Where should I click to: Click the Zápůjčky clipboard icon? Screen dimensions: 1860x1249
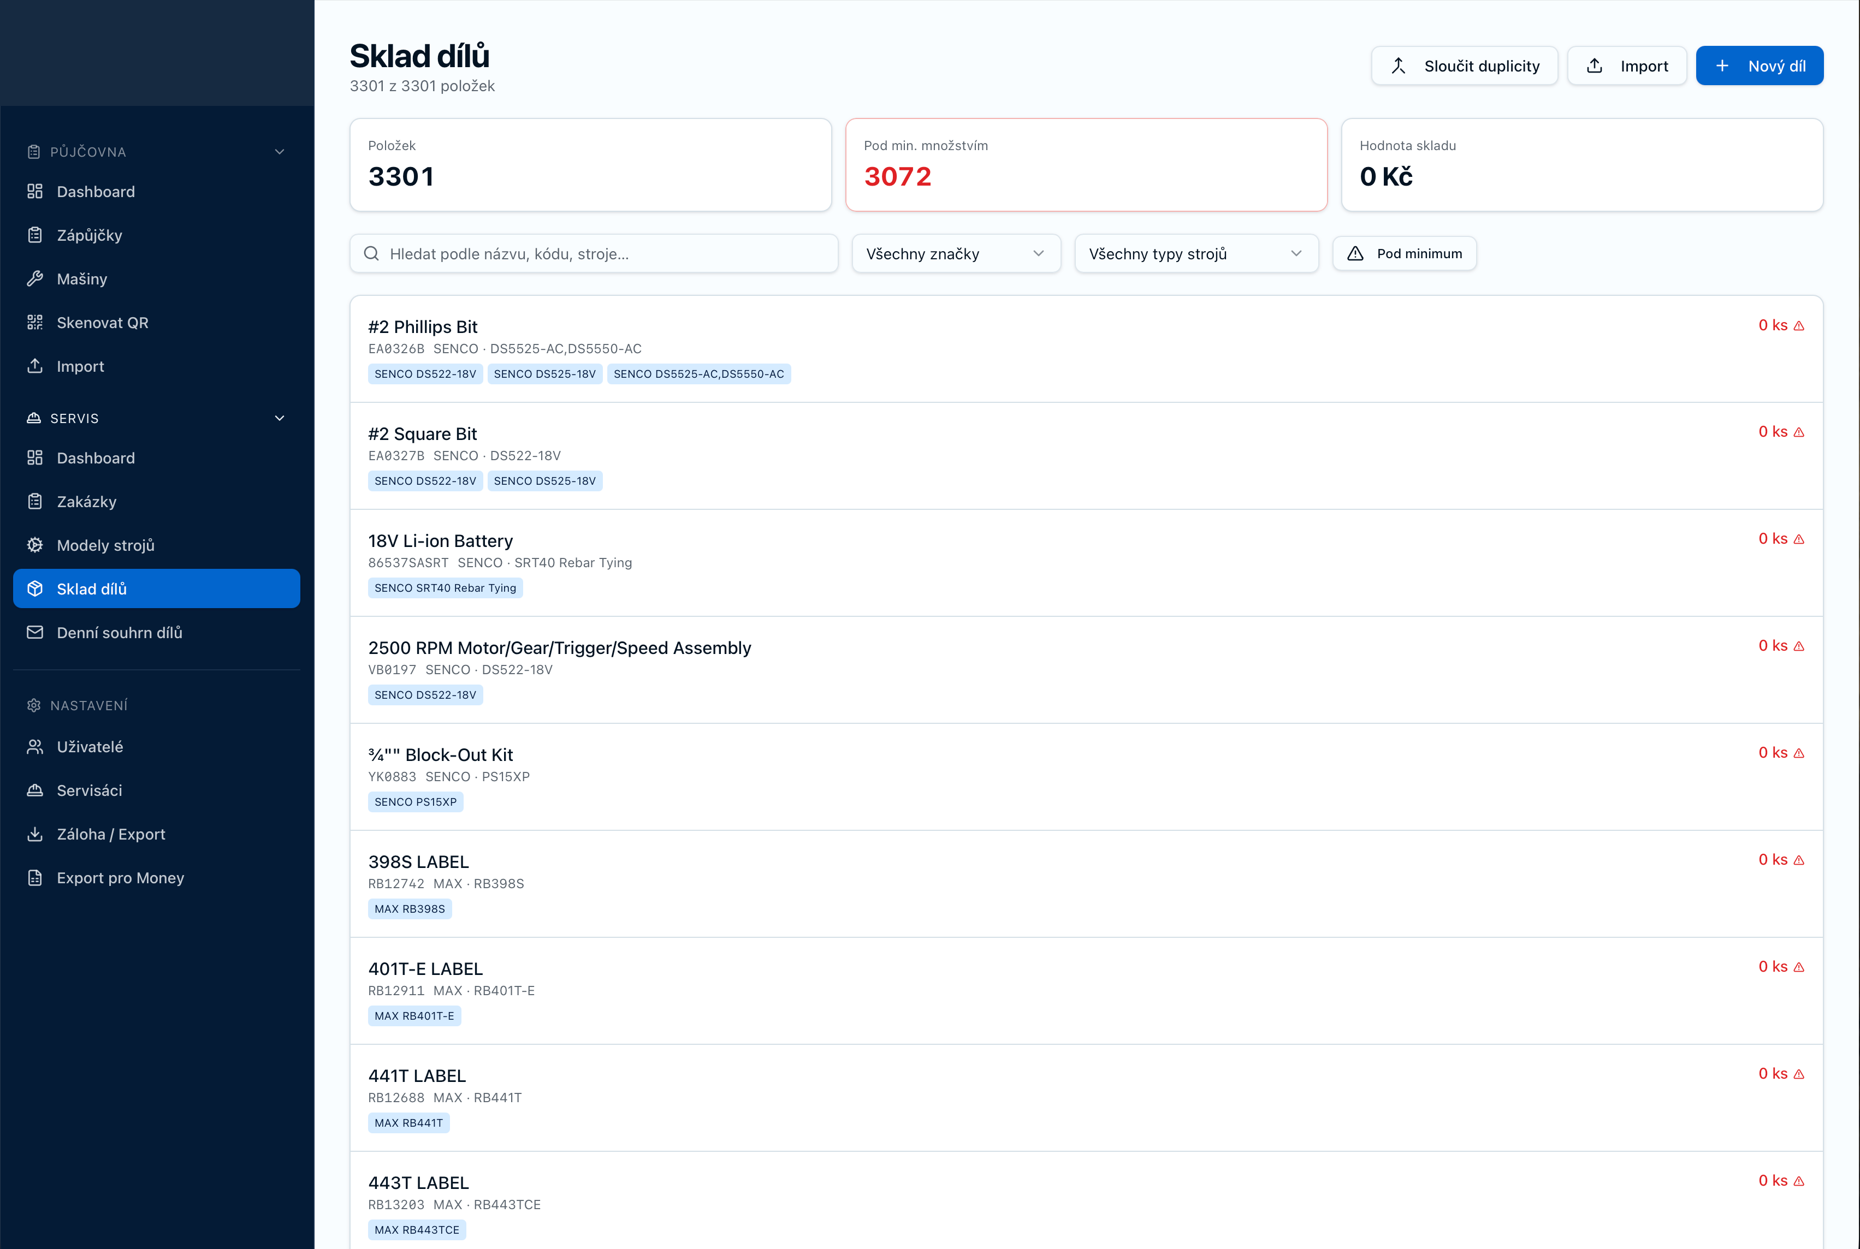(34, 235)
